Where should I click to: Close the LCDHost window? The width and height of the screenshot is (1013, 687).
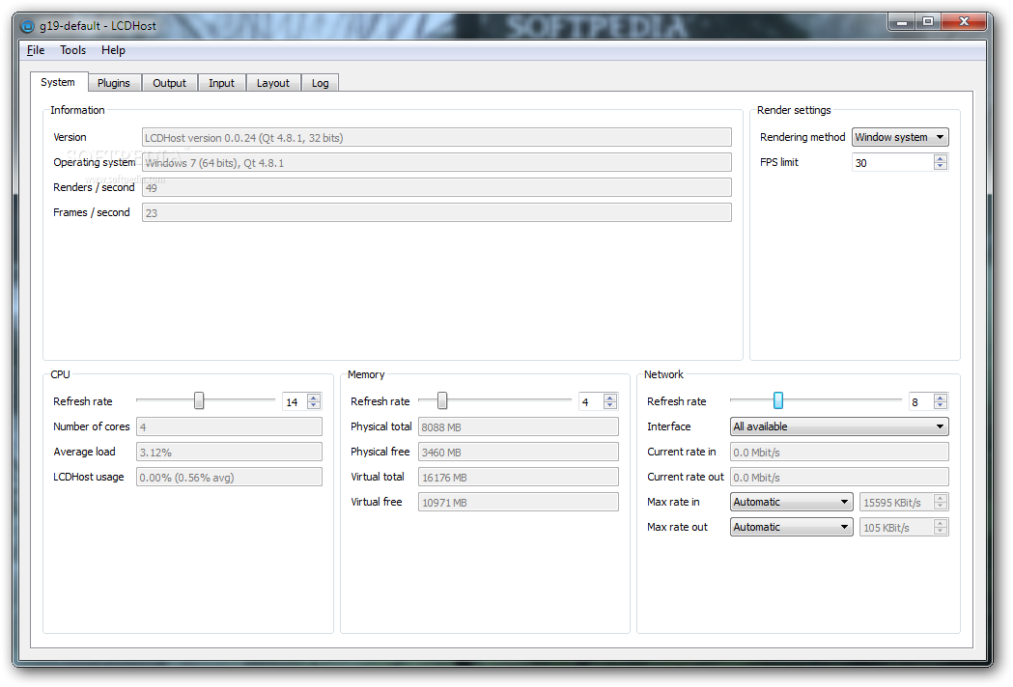(964, 22)
